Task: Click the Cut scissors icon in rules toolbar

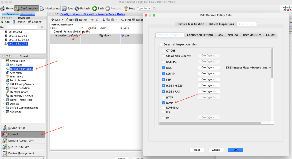Action: [104, 20]
